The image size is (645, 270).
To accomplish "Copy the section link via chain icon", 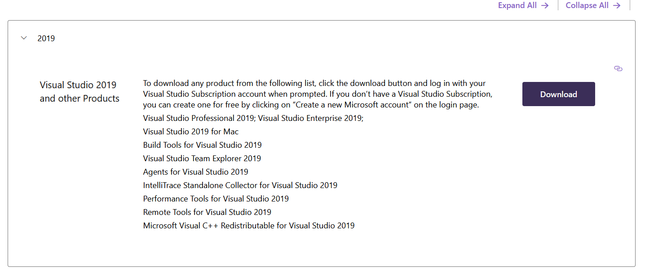I will (x=618, y=69).
